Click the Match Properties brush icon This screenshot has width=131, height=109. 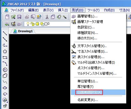[x=65, y=17]
